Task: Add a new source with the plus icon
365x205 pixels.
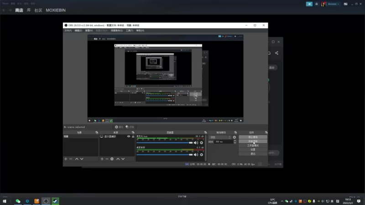Action: point(102,159)
